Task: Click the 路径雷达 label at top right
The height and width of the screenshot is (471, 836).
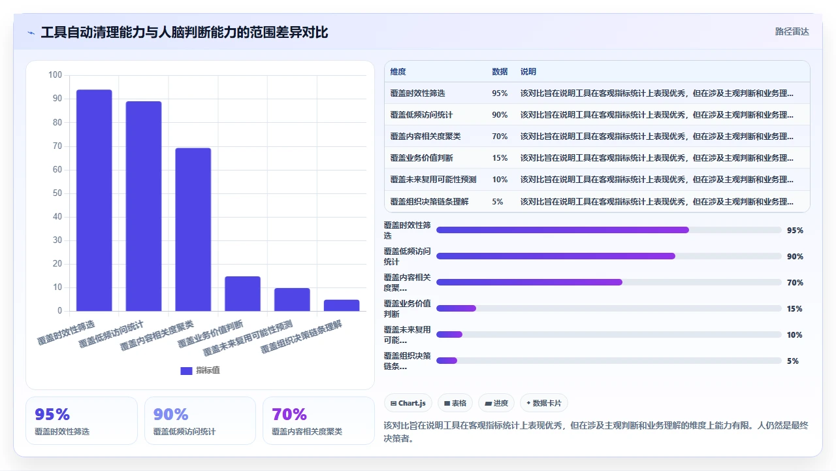Action: point(792,31)
